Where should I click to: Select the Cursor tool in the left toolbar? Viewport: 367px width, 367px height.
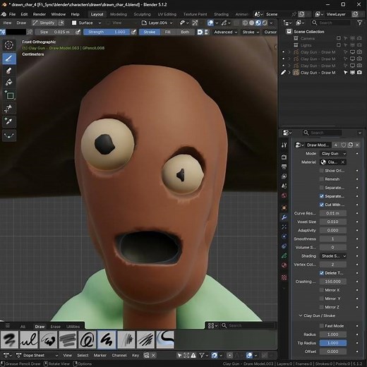9,45
